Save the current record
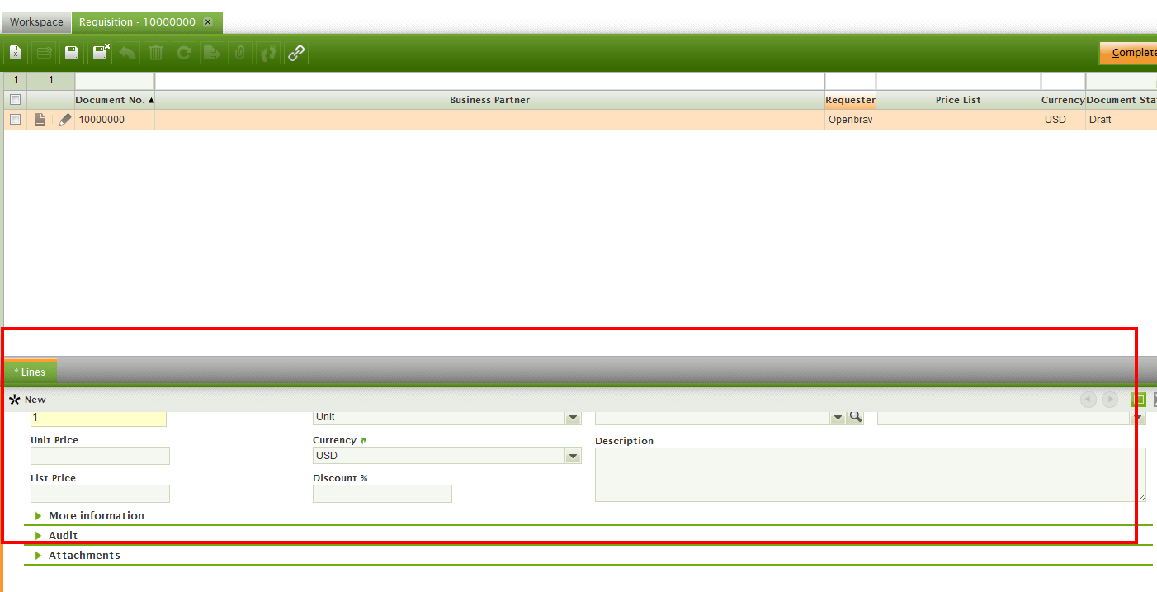 [x=72, y=54]
